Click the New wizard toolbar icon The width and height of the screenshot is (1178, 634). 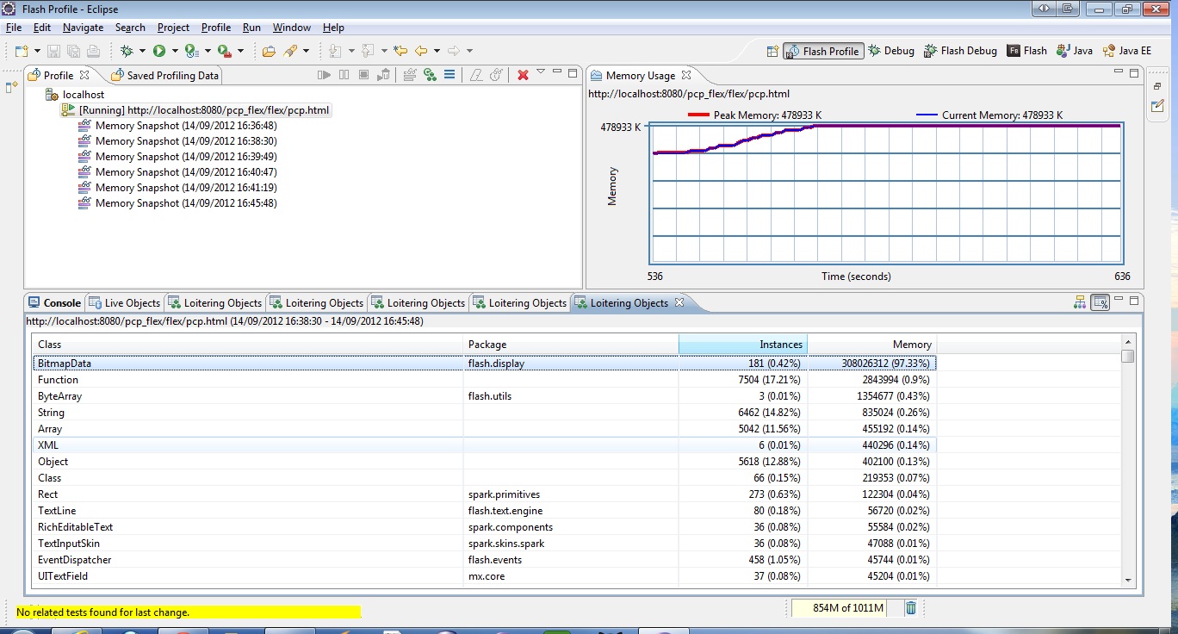[22, 51]
